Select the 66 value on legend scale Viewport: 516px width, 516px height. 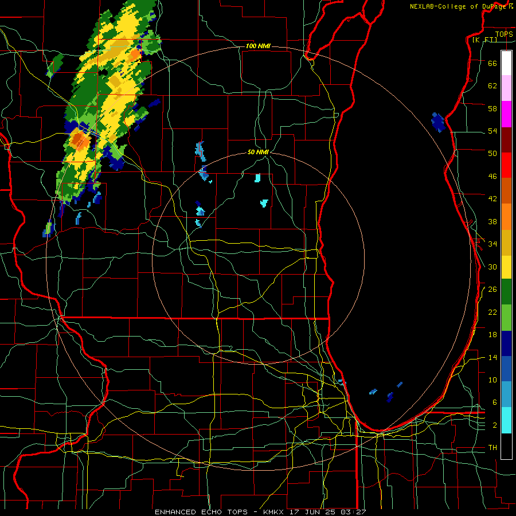(492, 63)
